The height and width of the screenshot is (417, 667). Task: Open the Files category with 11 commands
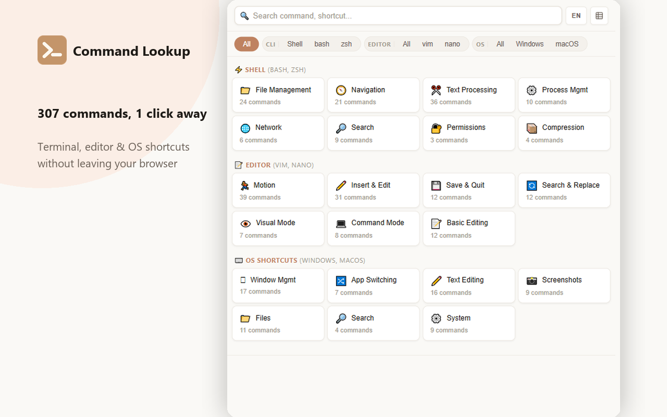pos(278,324)
